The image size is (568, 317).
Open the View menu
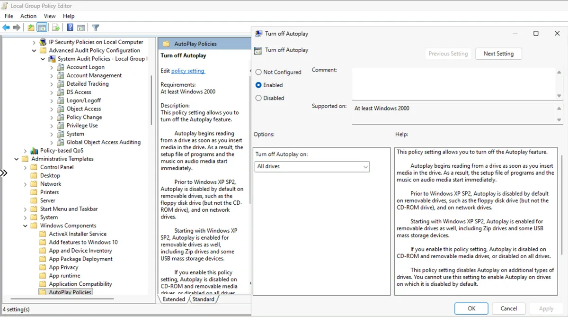click(50, 16)
